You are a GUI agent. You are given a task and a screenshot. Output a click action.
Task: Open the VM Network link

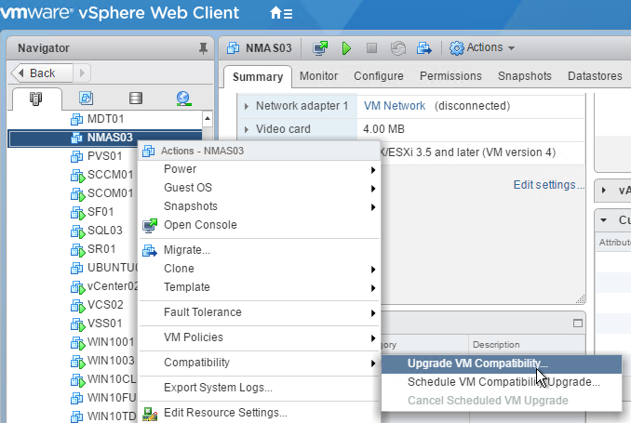click(395, 106)
